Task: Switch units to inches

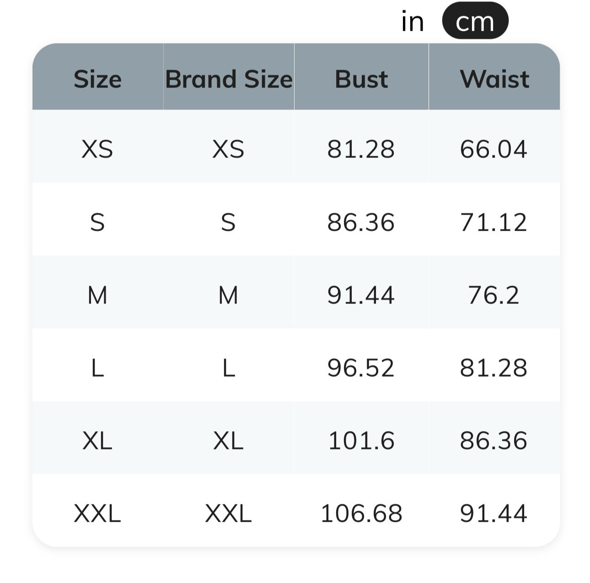Action: tap(412, 22)
